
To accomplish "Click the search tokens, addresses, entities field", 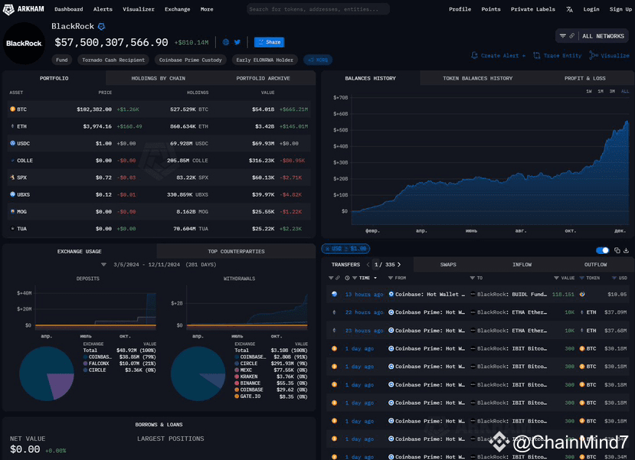I will (x=318, y=9).
